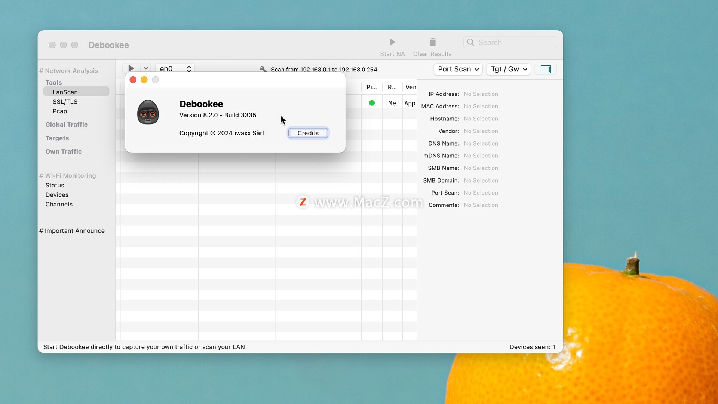Image resolution: width=718 pixels, height=404 pixels.
Task: Select Tools group header
Action: (x=53, y=82)
